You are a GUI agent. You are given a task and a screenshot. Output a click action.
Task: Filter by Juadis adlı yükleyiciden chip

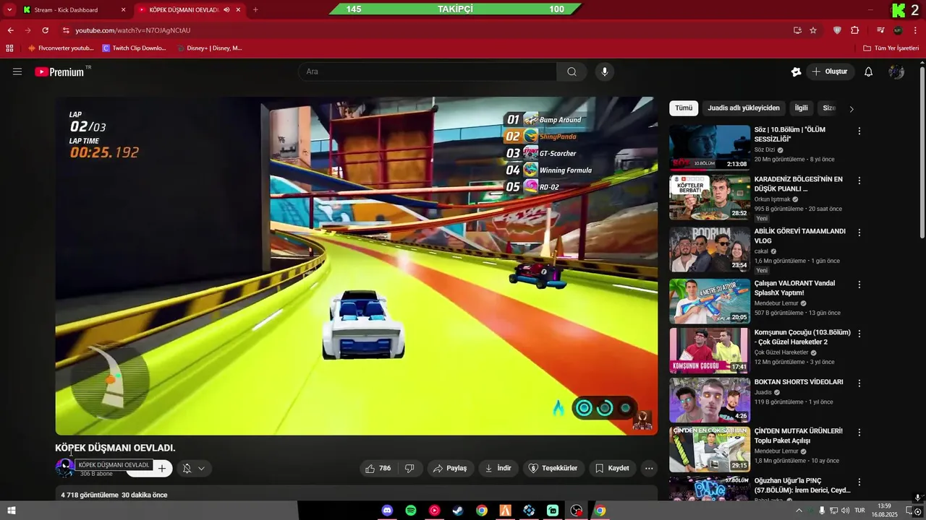click(744, 108)
